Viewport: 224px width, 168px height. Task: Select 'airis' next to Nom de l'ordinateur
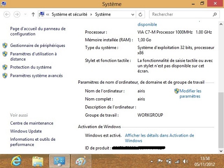point(141,91)
